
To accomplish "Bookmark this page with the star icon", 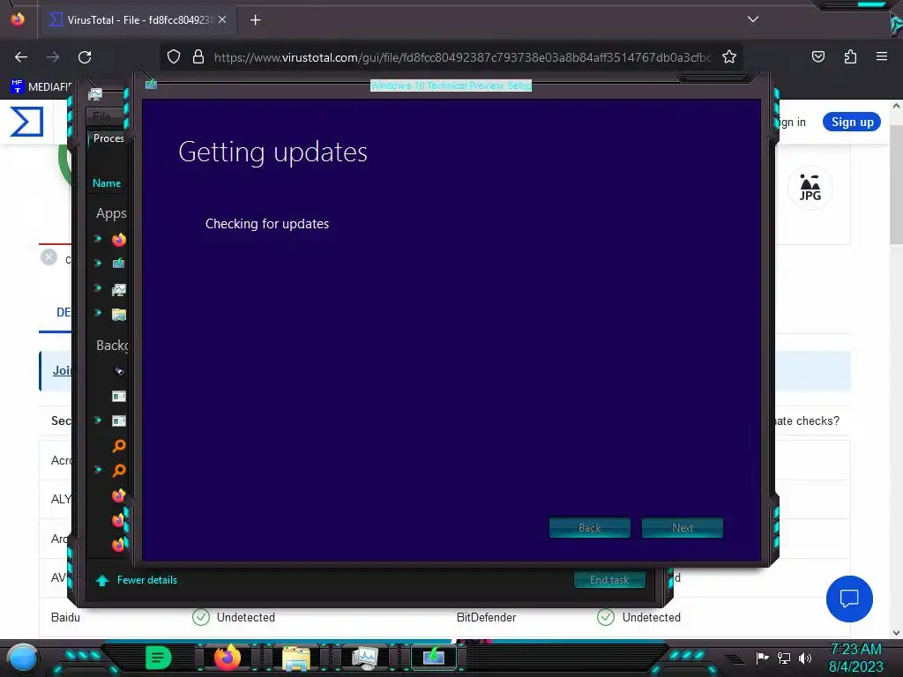I will coord(729,57).
